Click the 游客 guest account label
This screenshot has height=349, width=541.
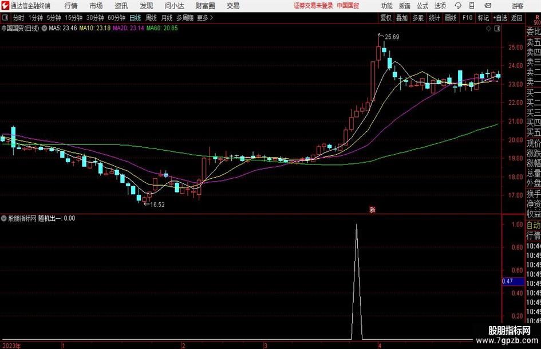(517, 6)
